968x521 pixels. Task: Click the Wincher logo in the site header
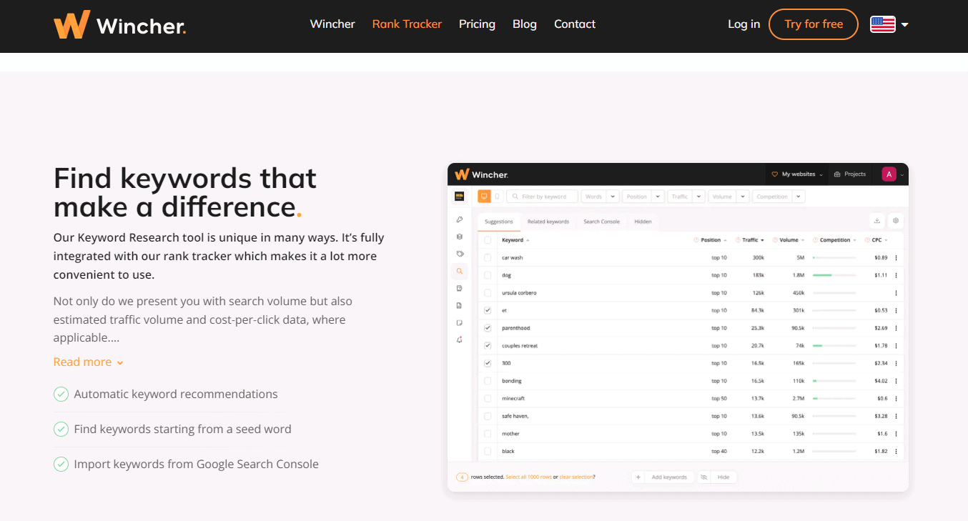click(120, 24)
